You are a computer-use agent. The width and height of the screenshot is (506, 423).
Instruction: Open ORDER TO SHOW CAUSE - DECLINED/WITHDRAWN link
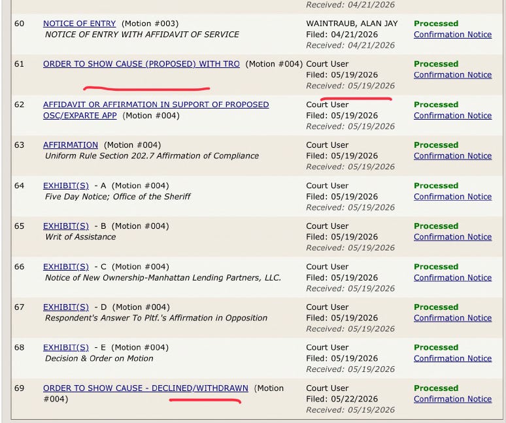tap(146, 388)
